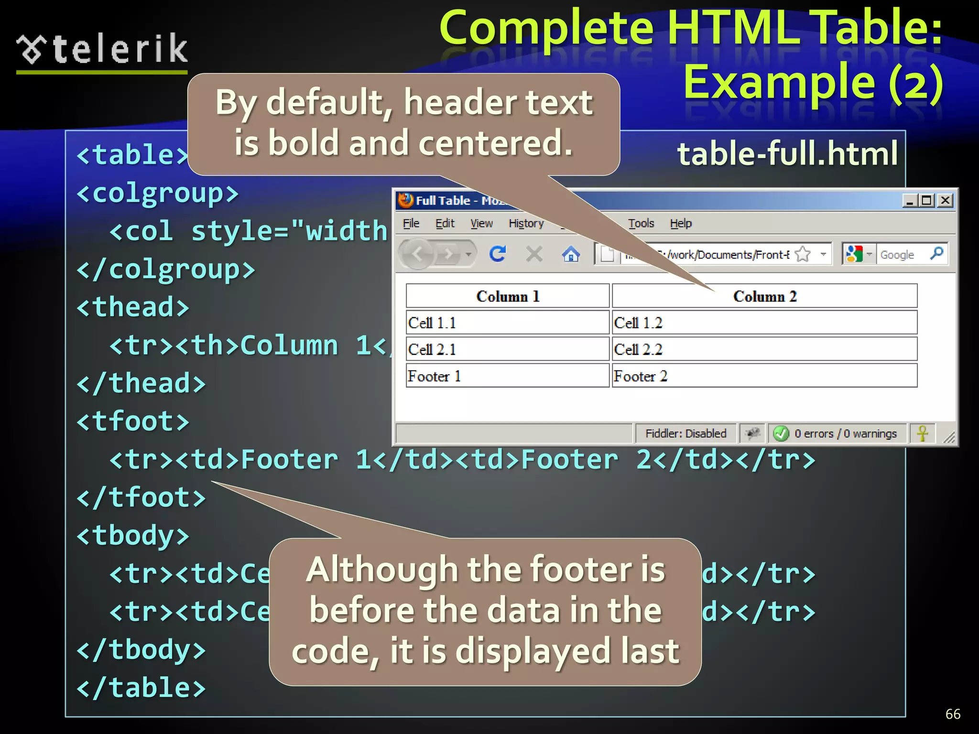Viewport: 979px width, 734px height.
Task: Open the Tools menu
Action: pos(641,224)
